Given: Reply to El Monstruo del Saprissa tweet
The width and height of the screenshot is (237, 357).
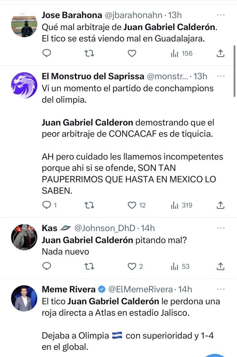Looking at the screenshot, I should (x=47, y=205).
